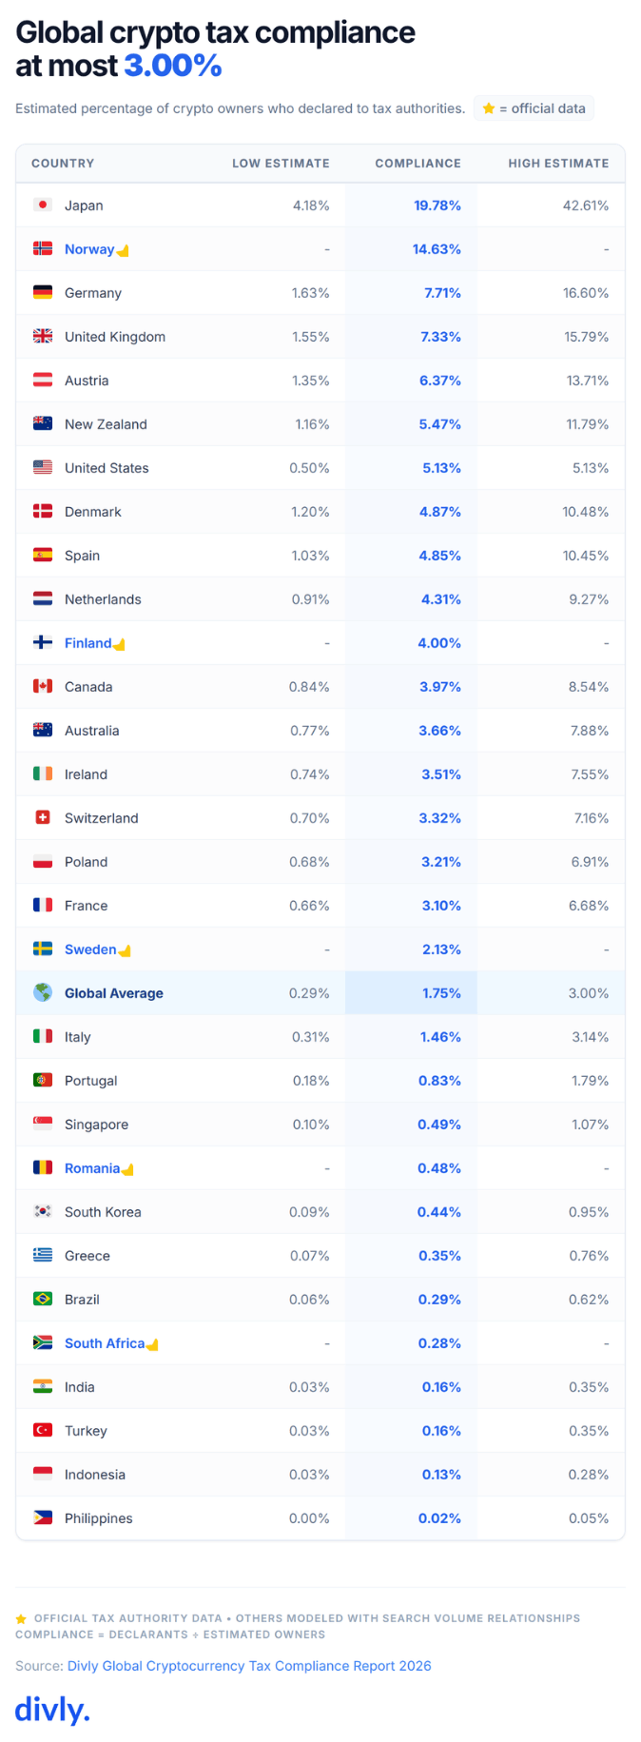Click the star beside Sweden
The width and height of the screenshot is (641, 1742).
[x=125, y=950]
